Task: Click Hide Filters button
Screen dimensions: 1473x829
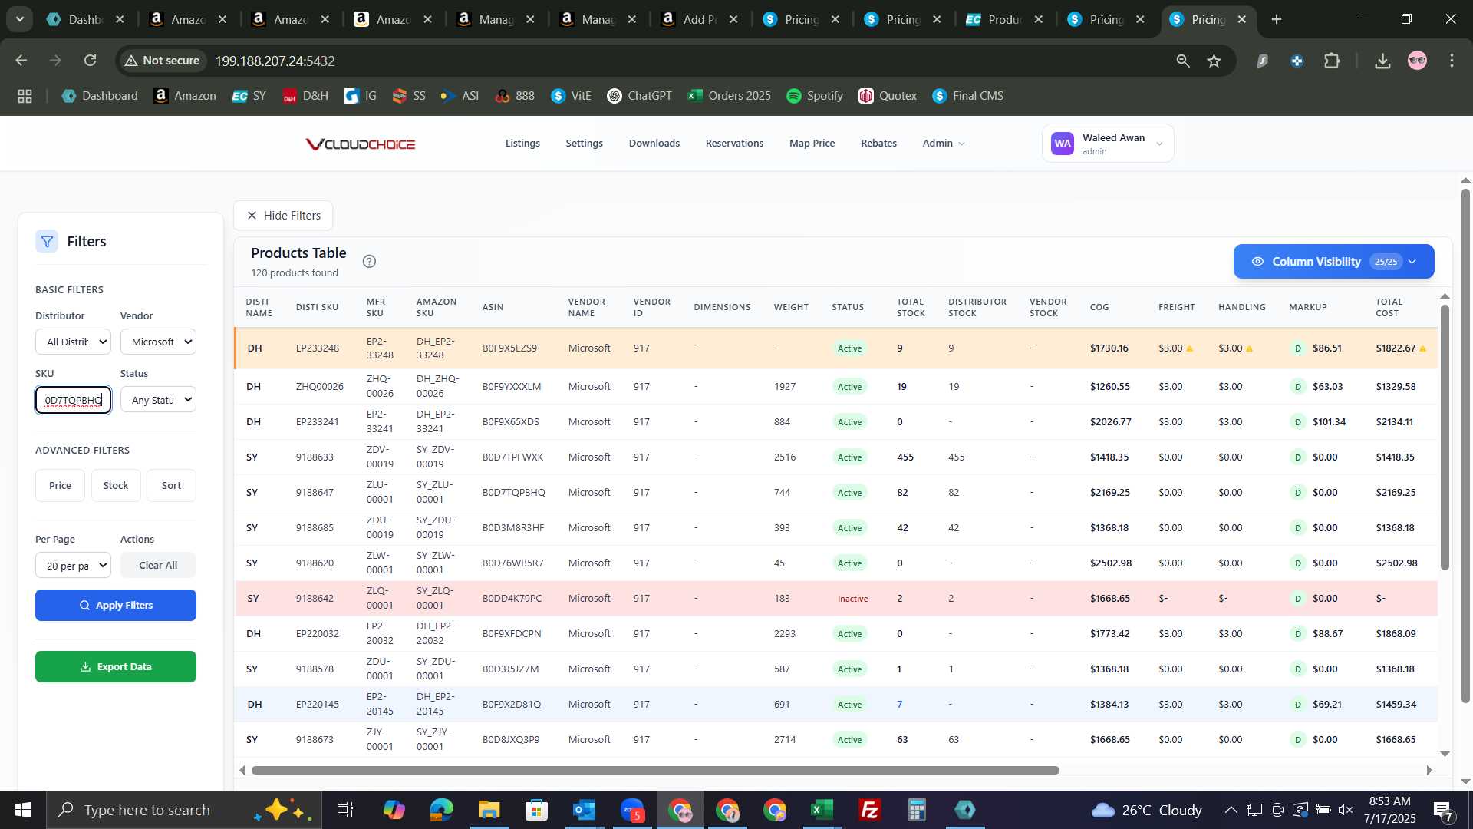Action: click(283, 216)
